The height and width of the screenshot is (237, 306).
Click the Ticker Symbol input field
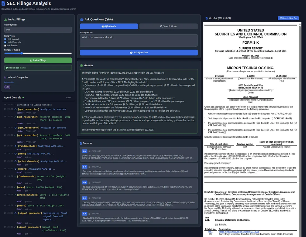click(x=38, y=30)
